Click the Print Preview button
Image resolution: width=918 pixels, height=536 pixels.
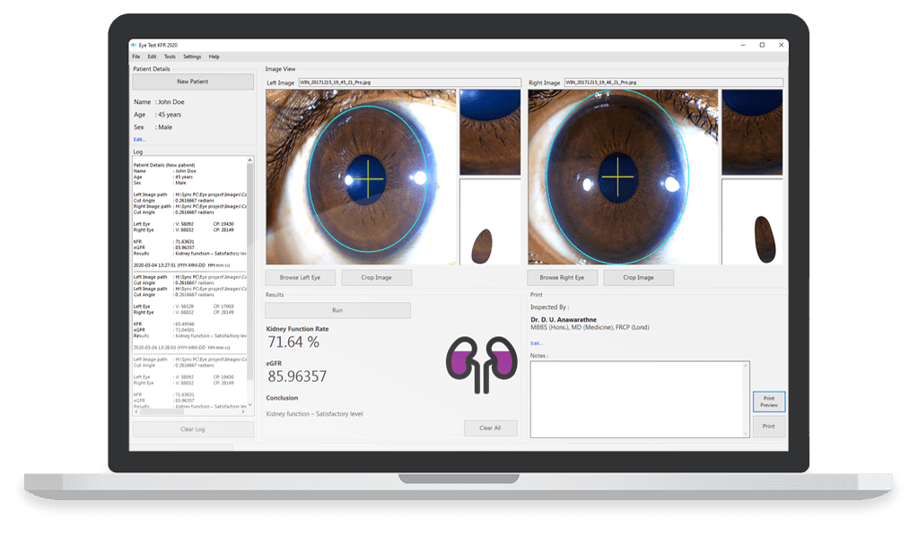click(768, 402)
